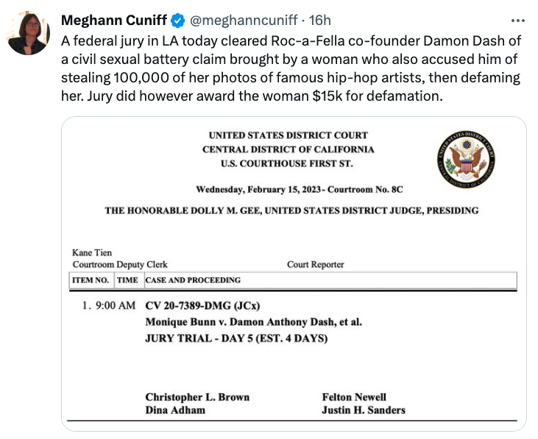Screen dimensions: 538x439
Task: Click the Meghann Cuniff display name
Action: 114,20
